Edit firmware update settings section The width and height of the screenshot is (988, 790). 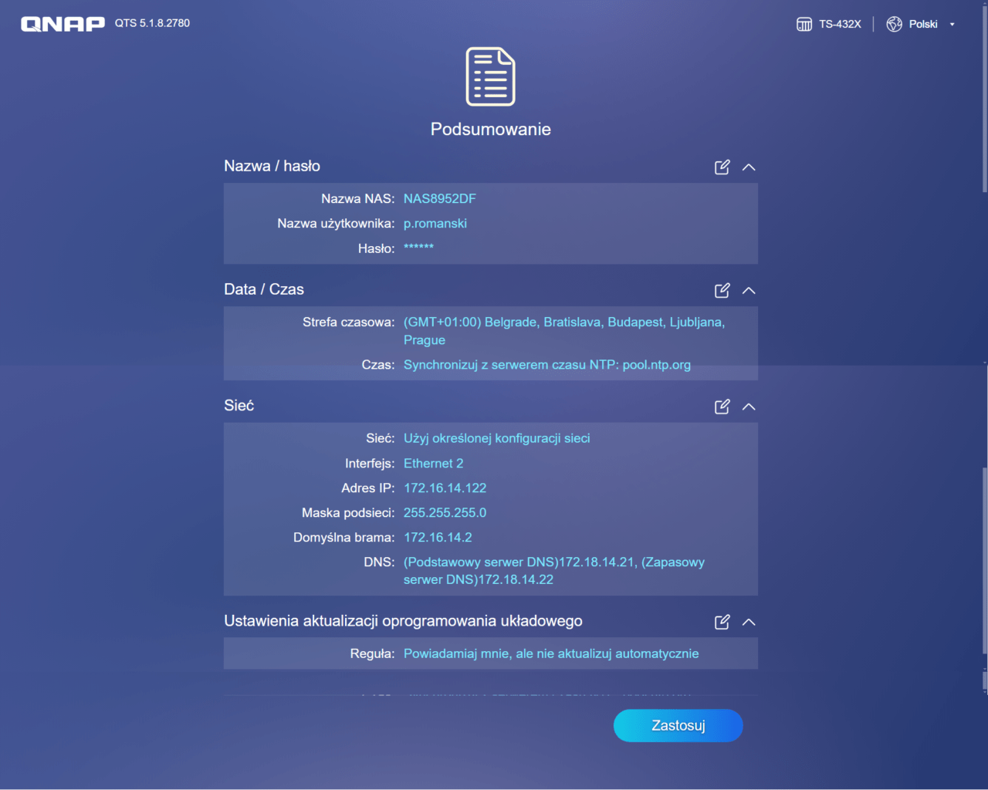pos(722,622)
